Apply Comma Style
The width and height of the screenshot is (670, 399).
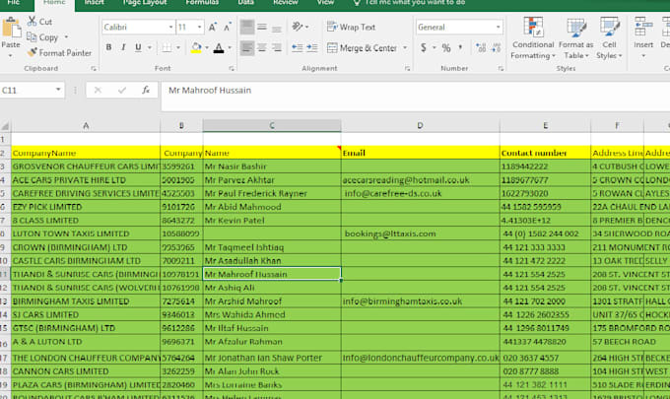pos(460,47)
